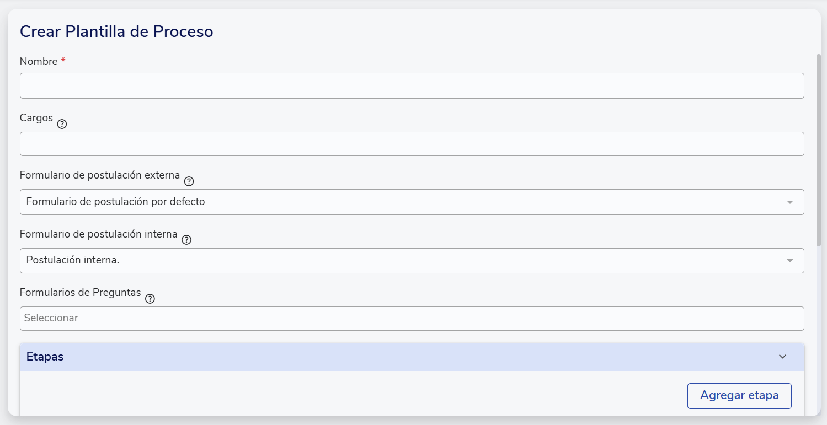Click help icon beside Formulario de postulación interna
This screenshot has height=425, width=827.
point(186,240)
